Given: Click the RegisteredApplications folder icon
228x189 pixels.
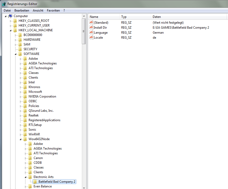Looking at the screenshot, I should 25,120.
